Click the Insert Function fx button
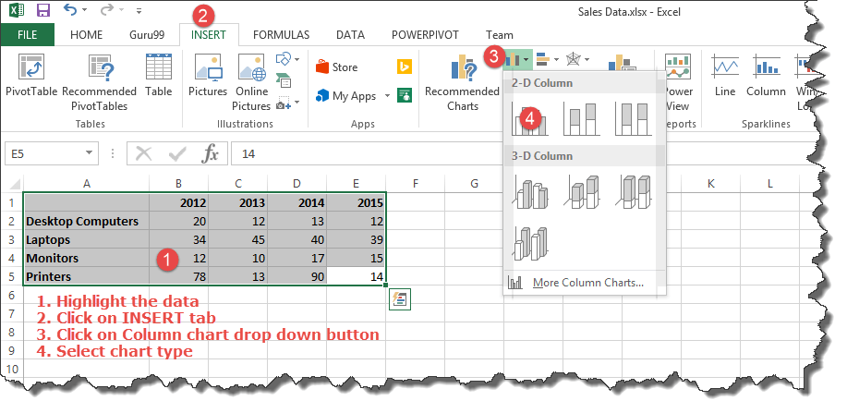Viewport: 847px width, 413px height. point(211,153)
